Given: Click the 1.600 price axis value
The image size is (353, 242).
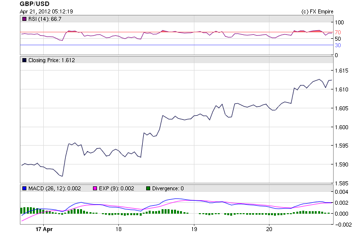Looking at the screenshot, I should coord(342,127).
